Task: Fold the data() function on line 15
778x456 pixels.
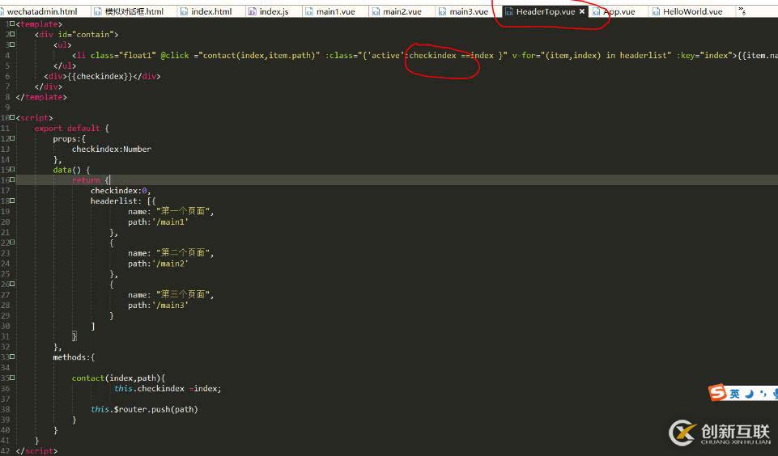Action: tap(12, 170)
